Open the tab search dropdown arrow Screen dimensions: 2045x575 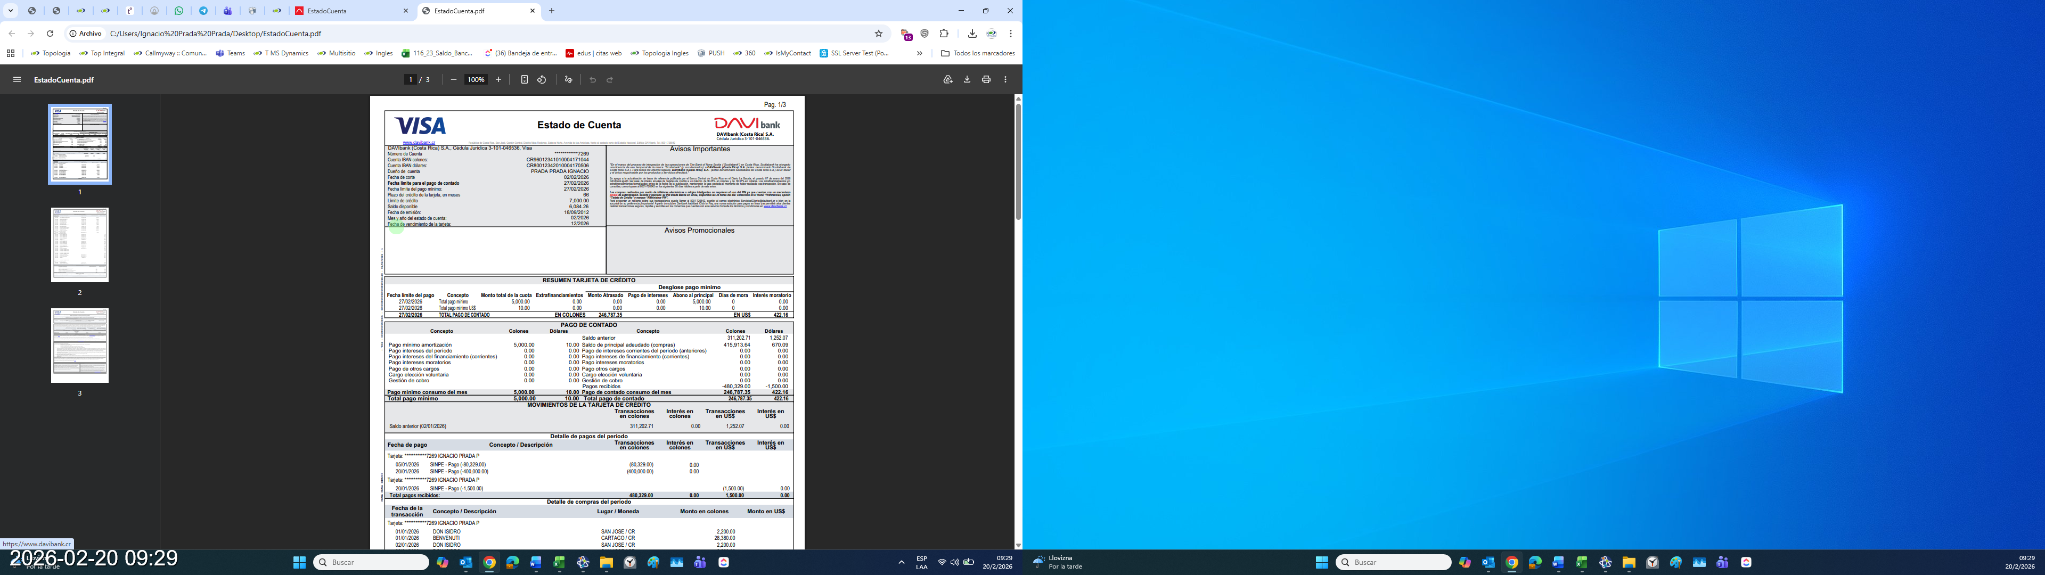(x=11, y=11)
